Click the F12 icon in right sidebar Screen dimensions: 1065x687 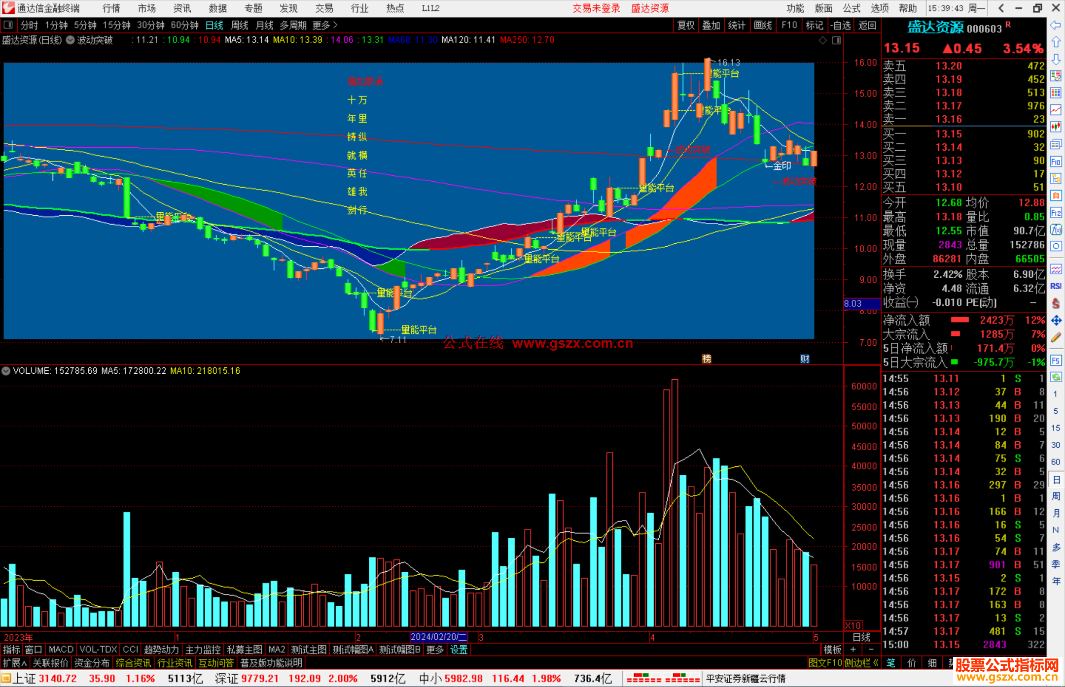point(1056,213)
